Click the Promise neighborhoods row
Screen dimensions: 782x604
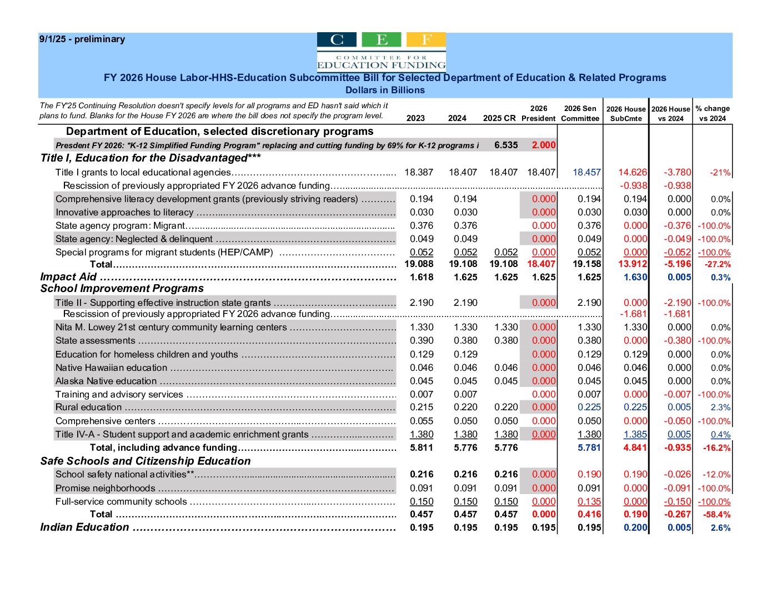pyautogui.click(x=103, y=488)
